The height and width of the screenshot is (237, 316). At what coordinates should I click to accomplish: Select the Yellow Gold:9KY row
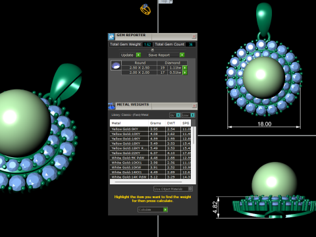point(151,129)
